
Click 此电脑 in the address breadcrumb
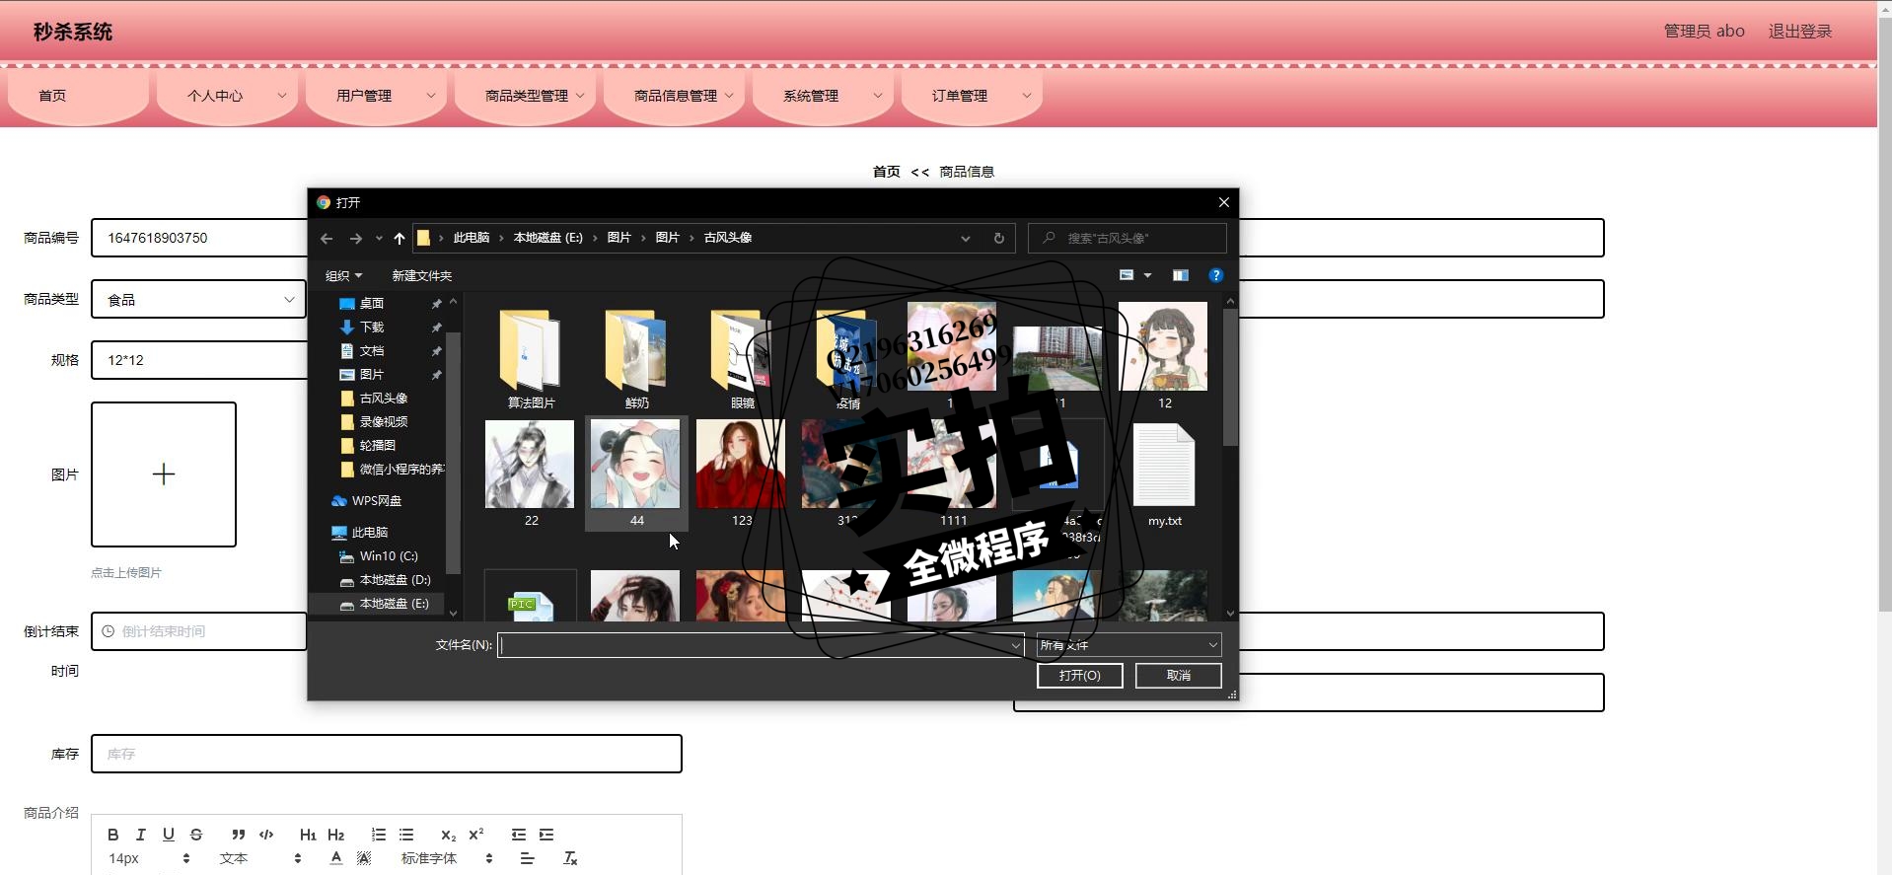472,238
